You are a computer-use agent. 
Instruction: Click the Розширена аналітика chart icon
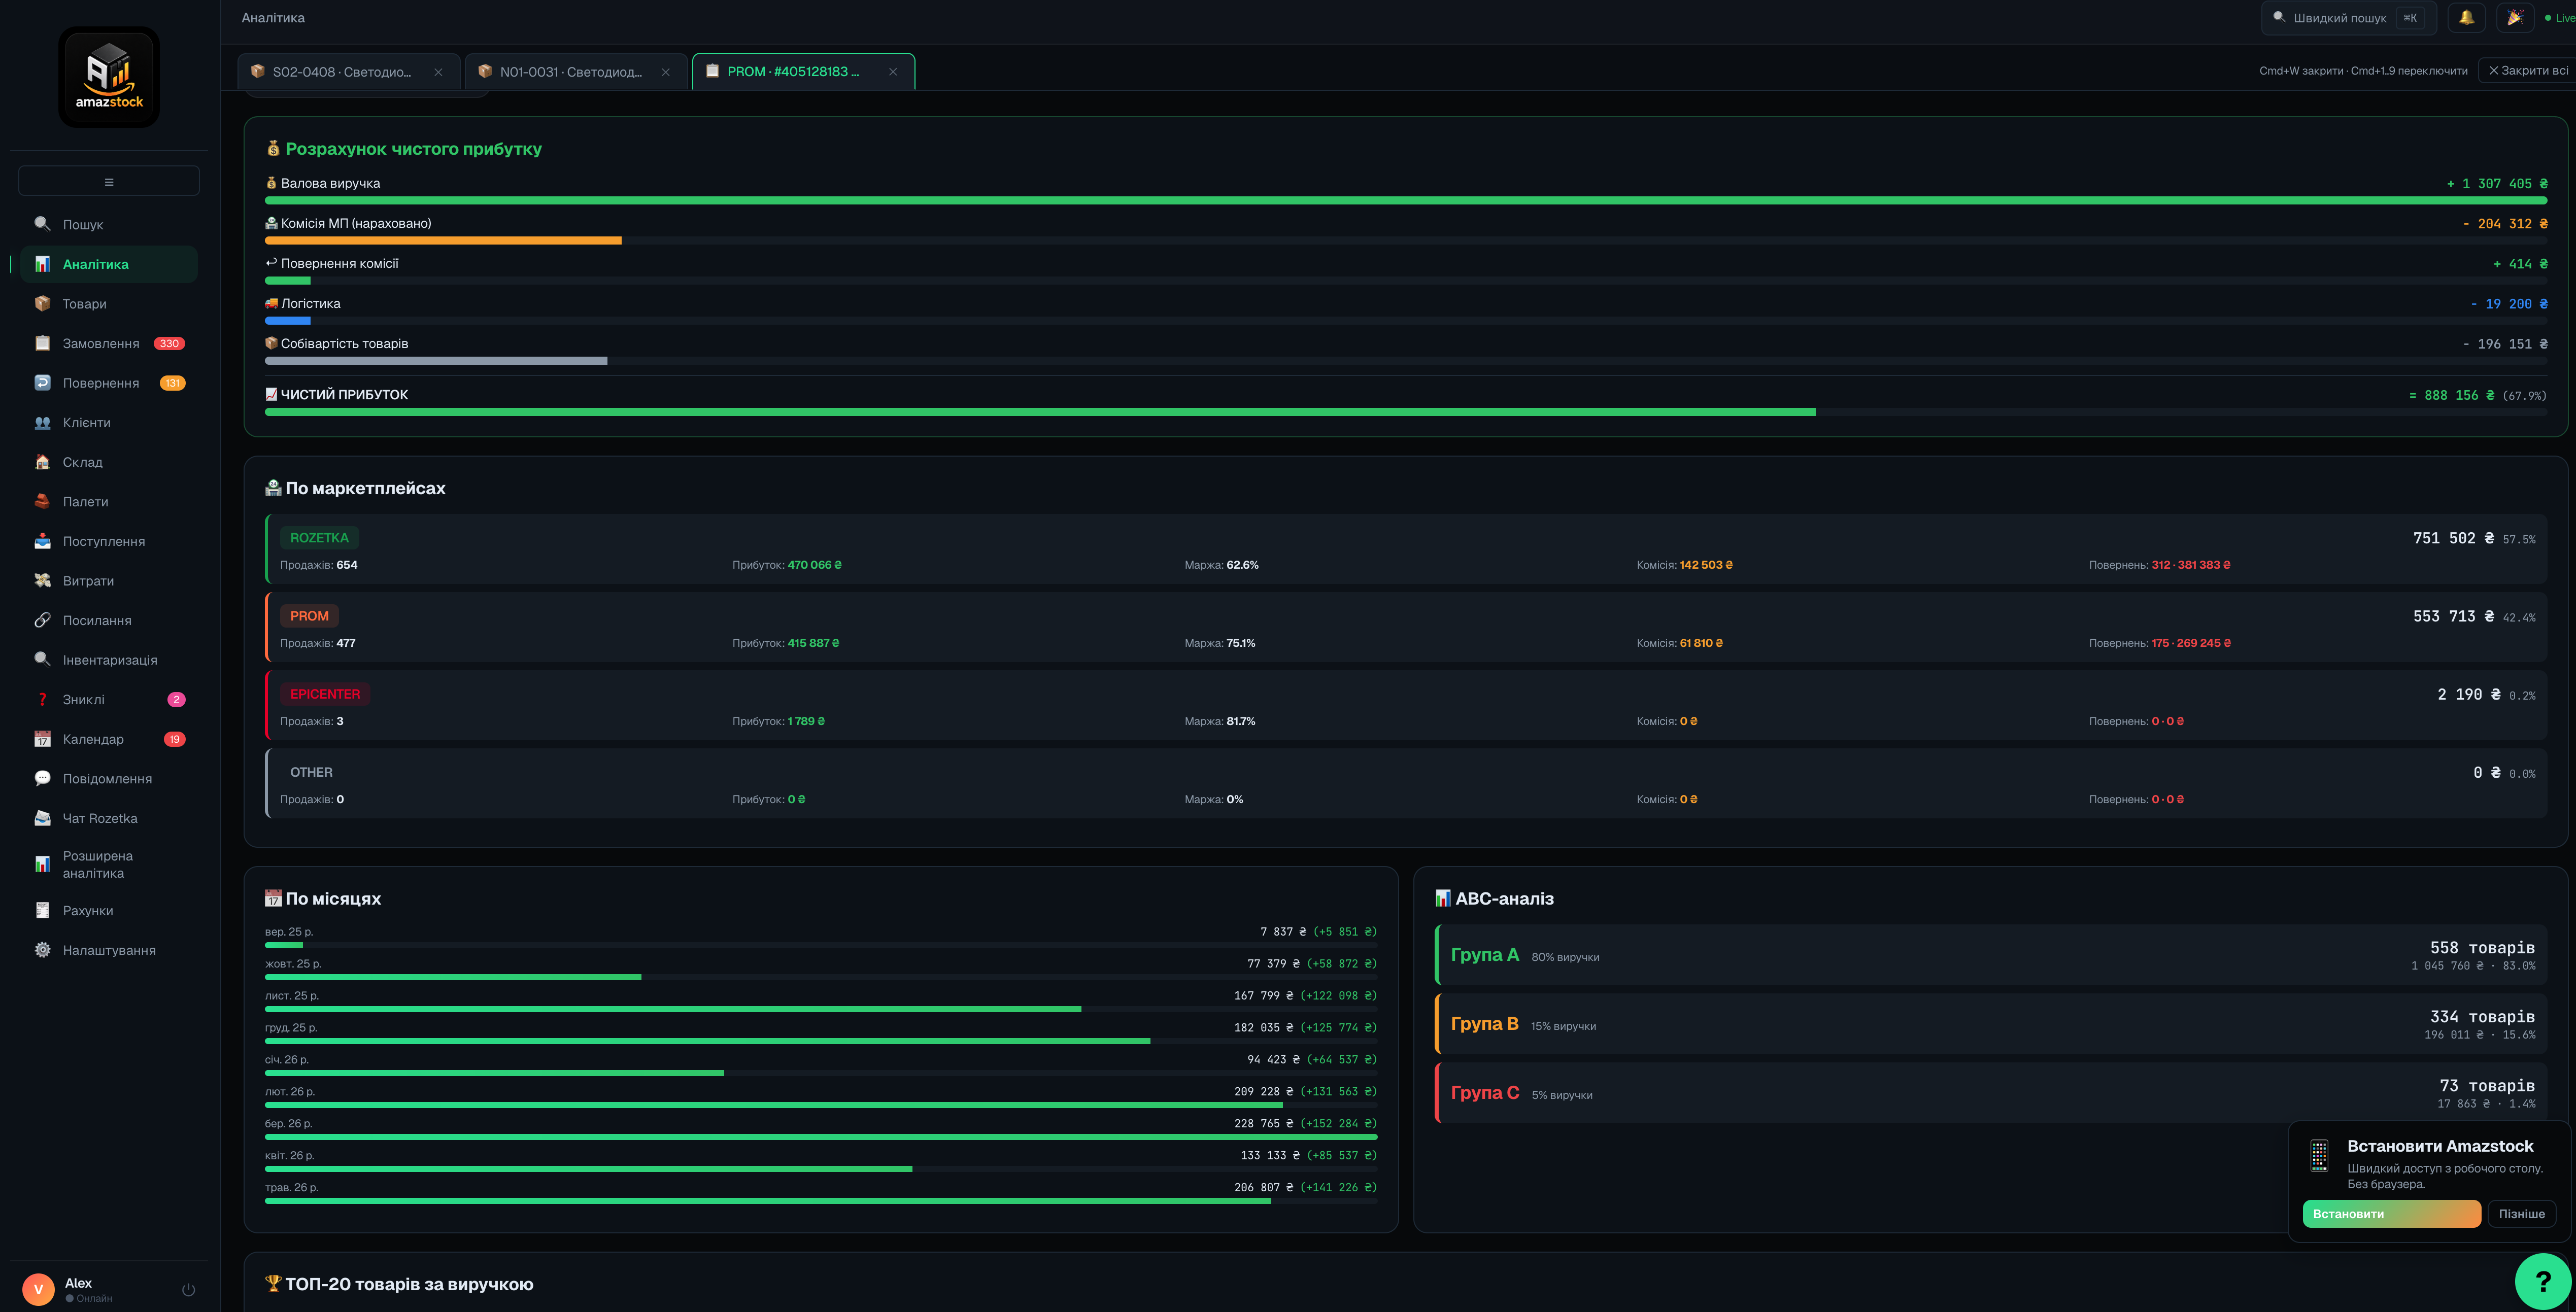click(x=42, y=864)
